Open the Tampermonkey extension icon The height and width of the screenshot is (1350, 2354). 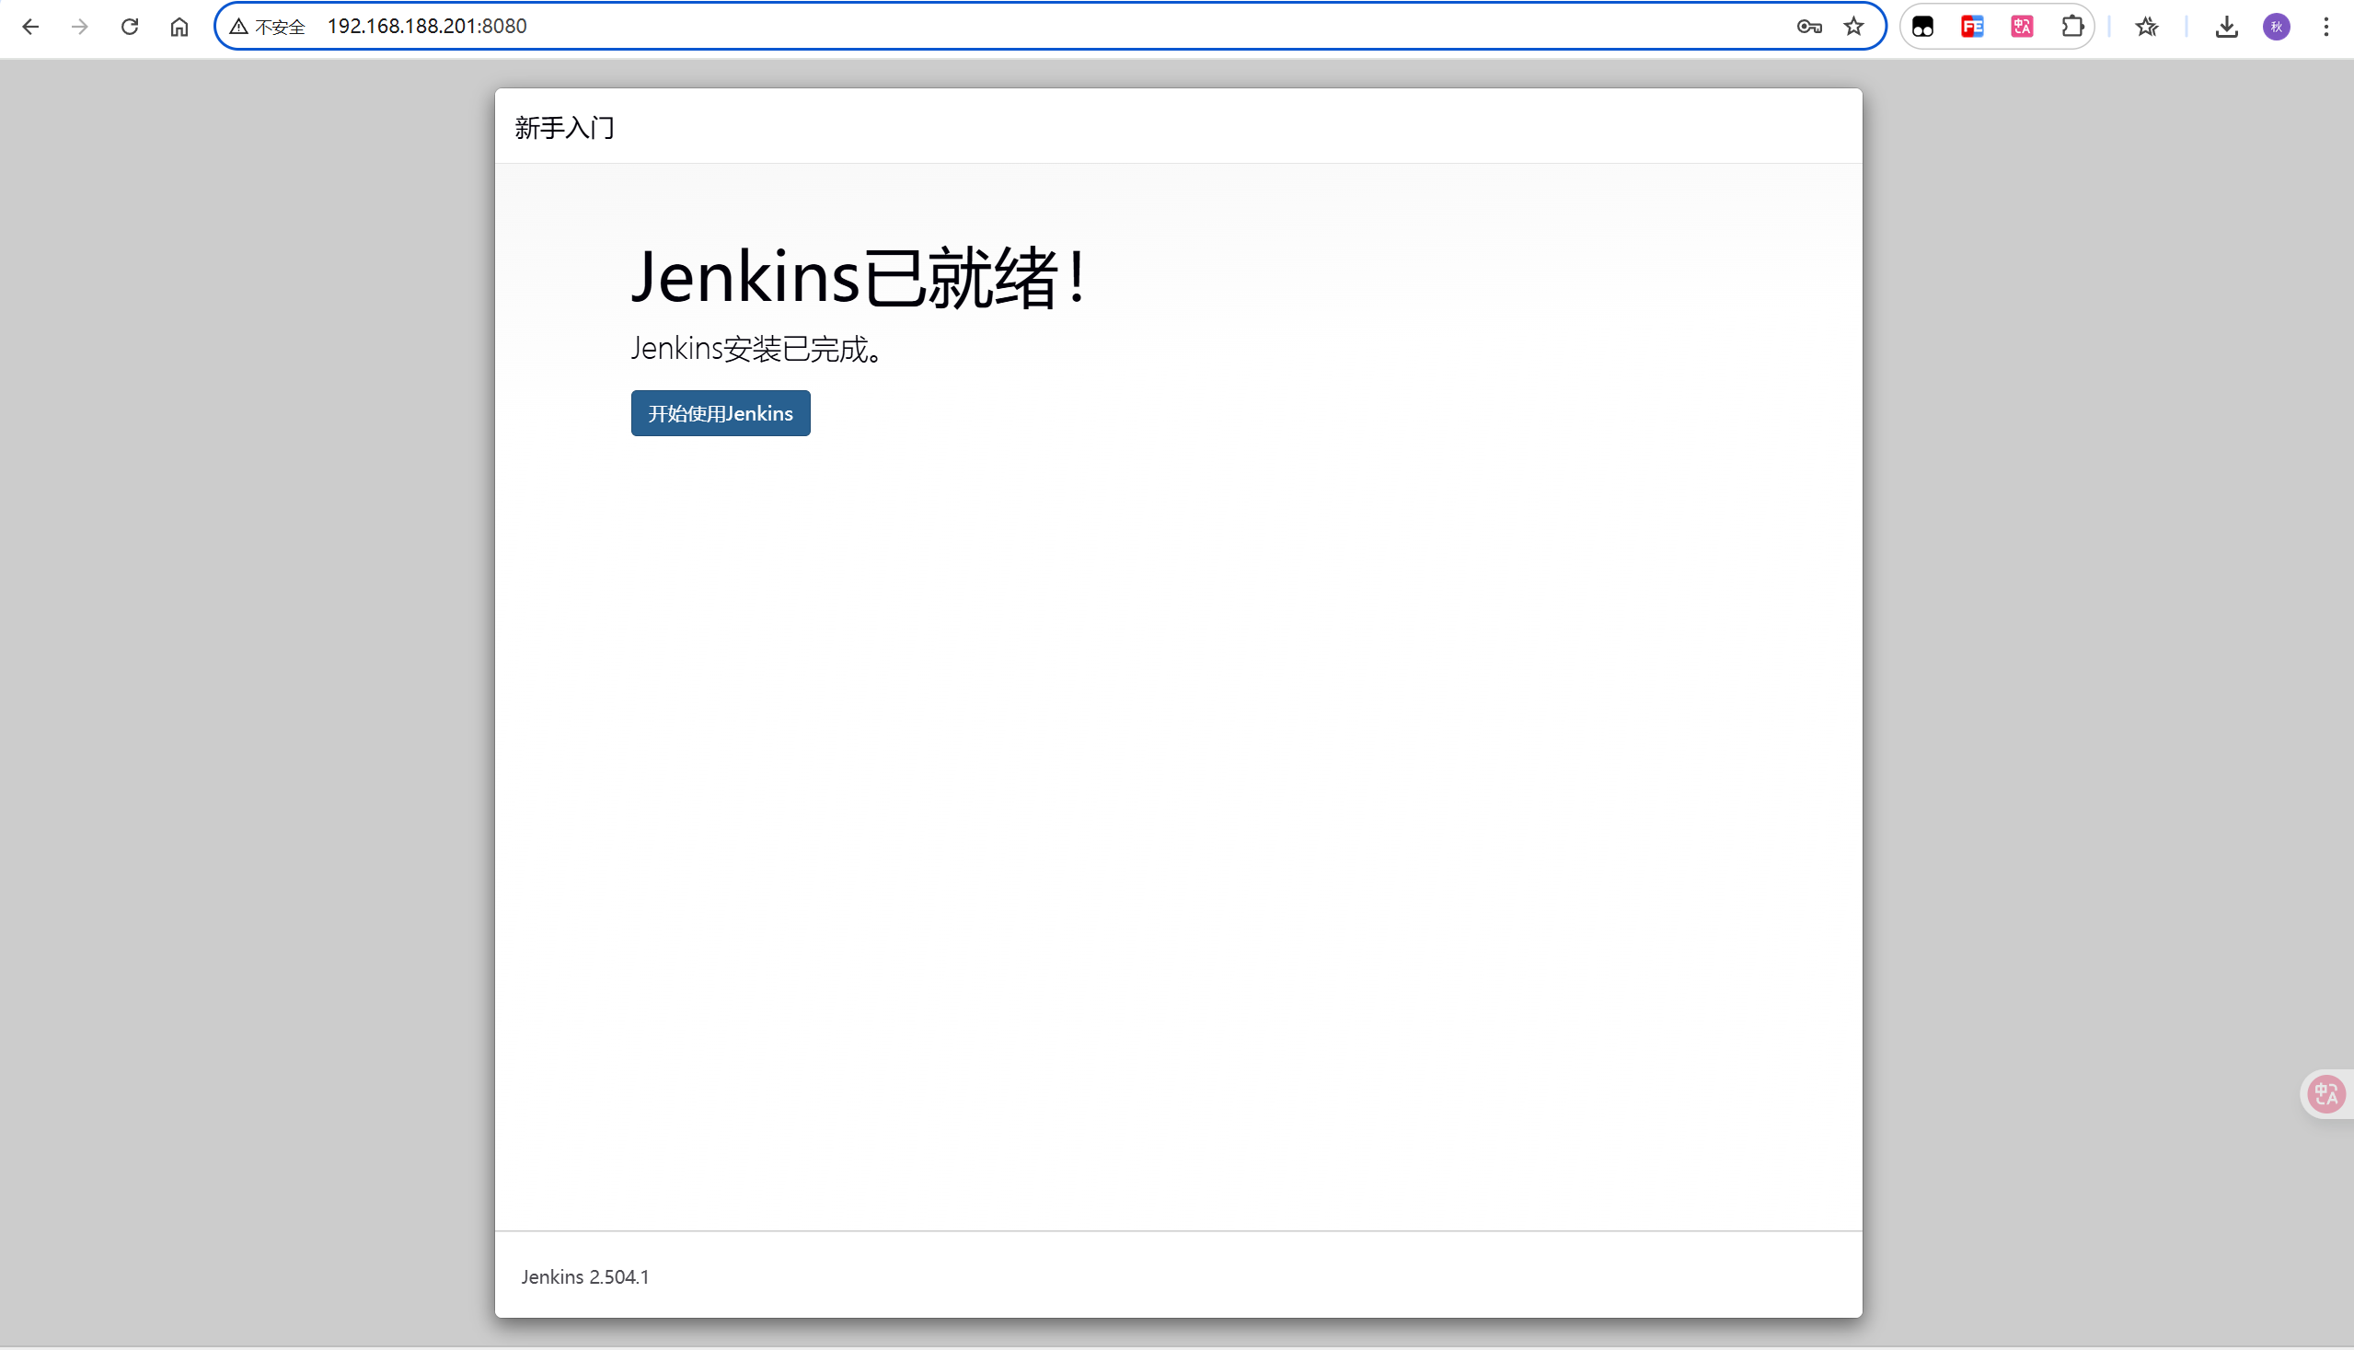point(1923,27)
